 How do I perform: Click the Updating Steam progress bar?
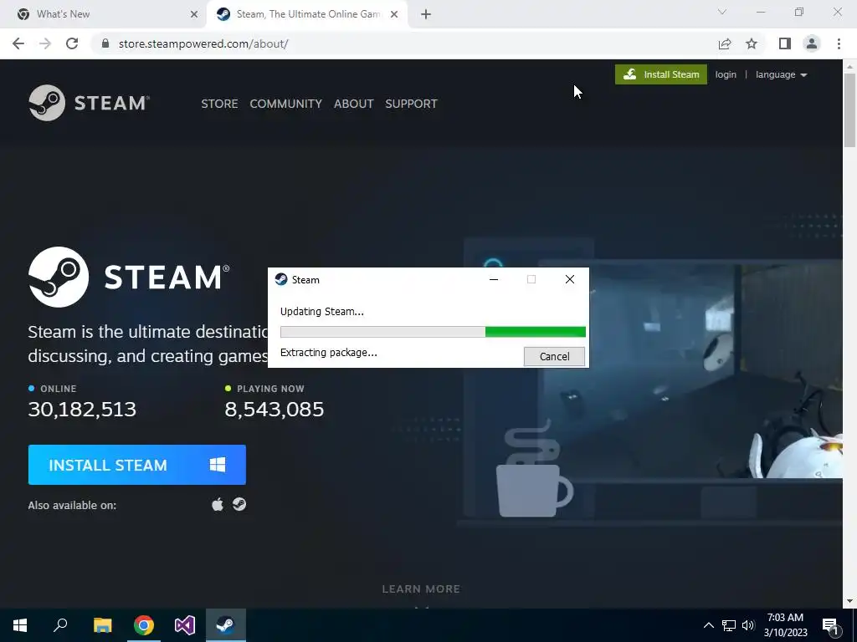point(433,332)
